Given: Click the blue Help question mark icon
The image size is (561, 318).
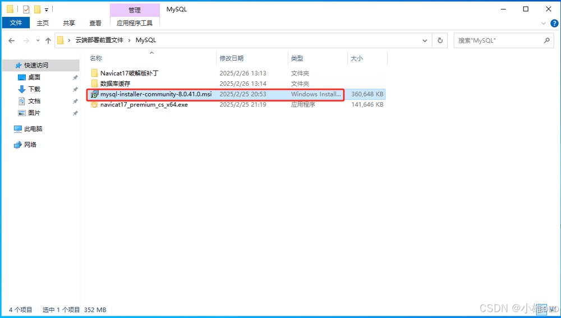Looking at the screenshot, I should pos(554,23).
